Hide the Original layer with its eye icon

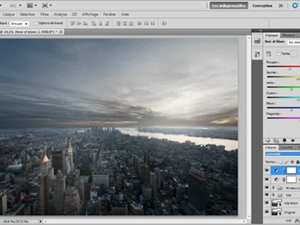click(267, 212)
